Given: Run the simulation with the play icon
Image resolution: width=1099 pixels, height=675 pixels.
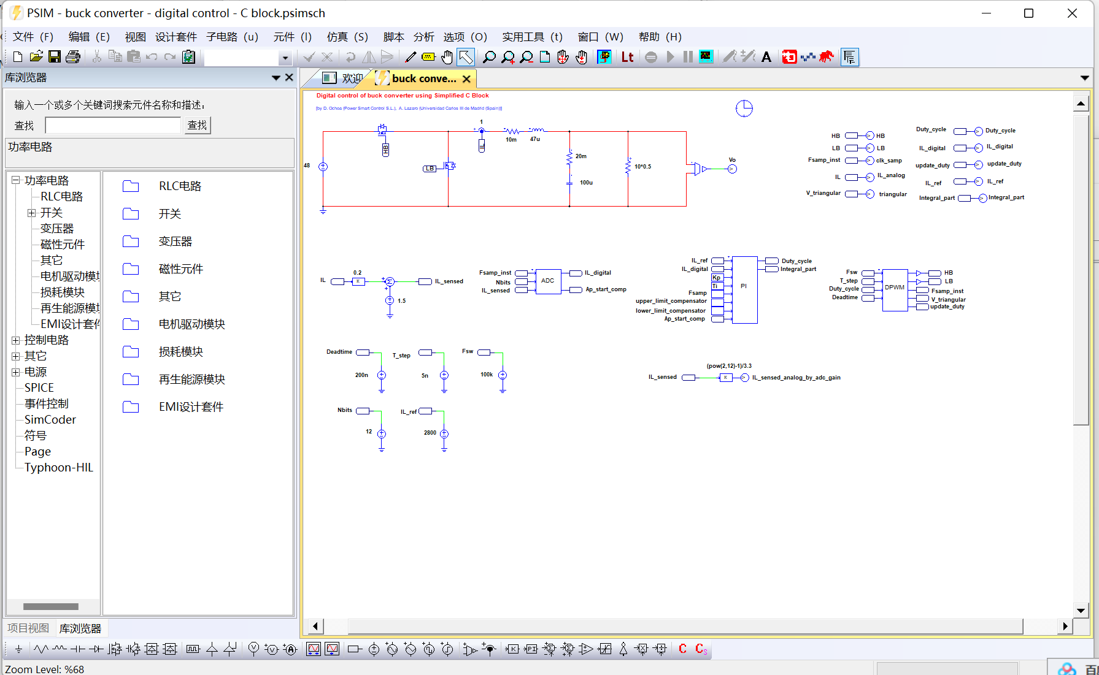Looking at the screenshot, I should point(670,57).
